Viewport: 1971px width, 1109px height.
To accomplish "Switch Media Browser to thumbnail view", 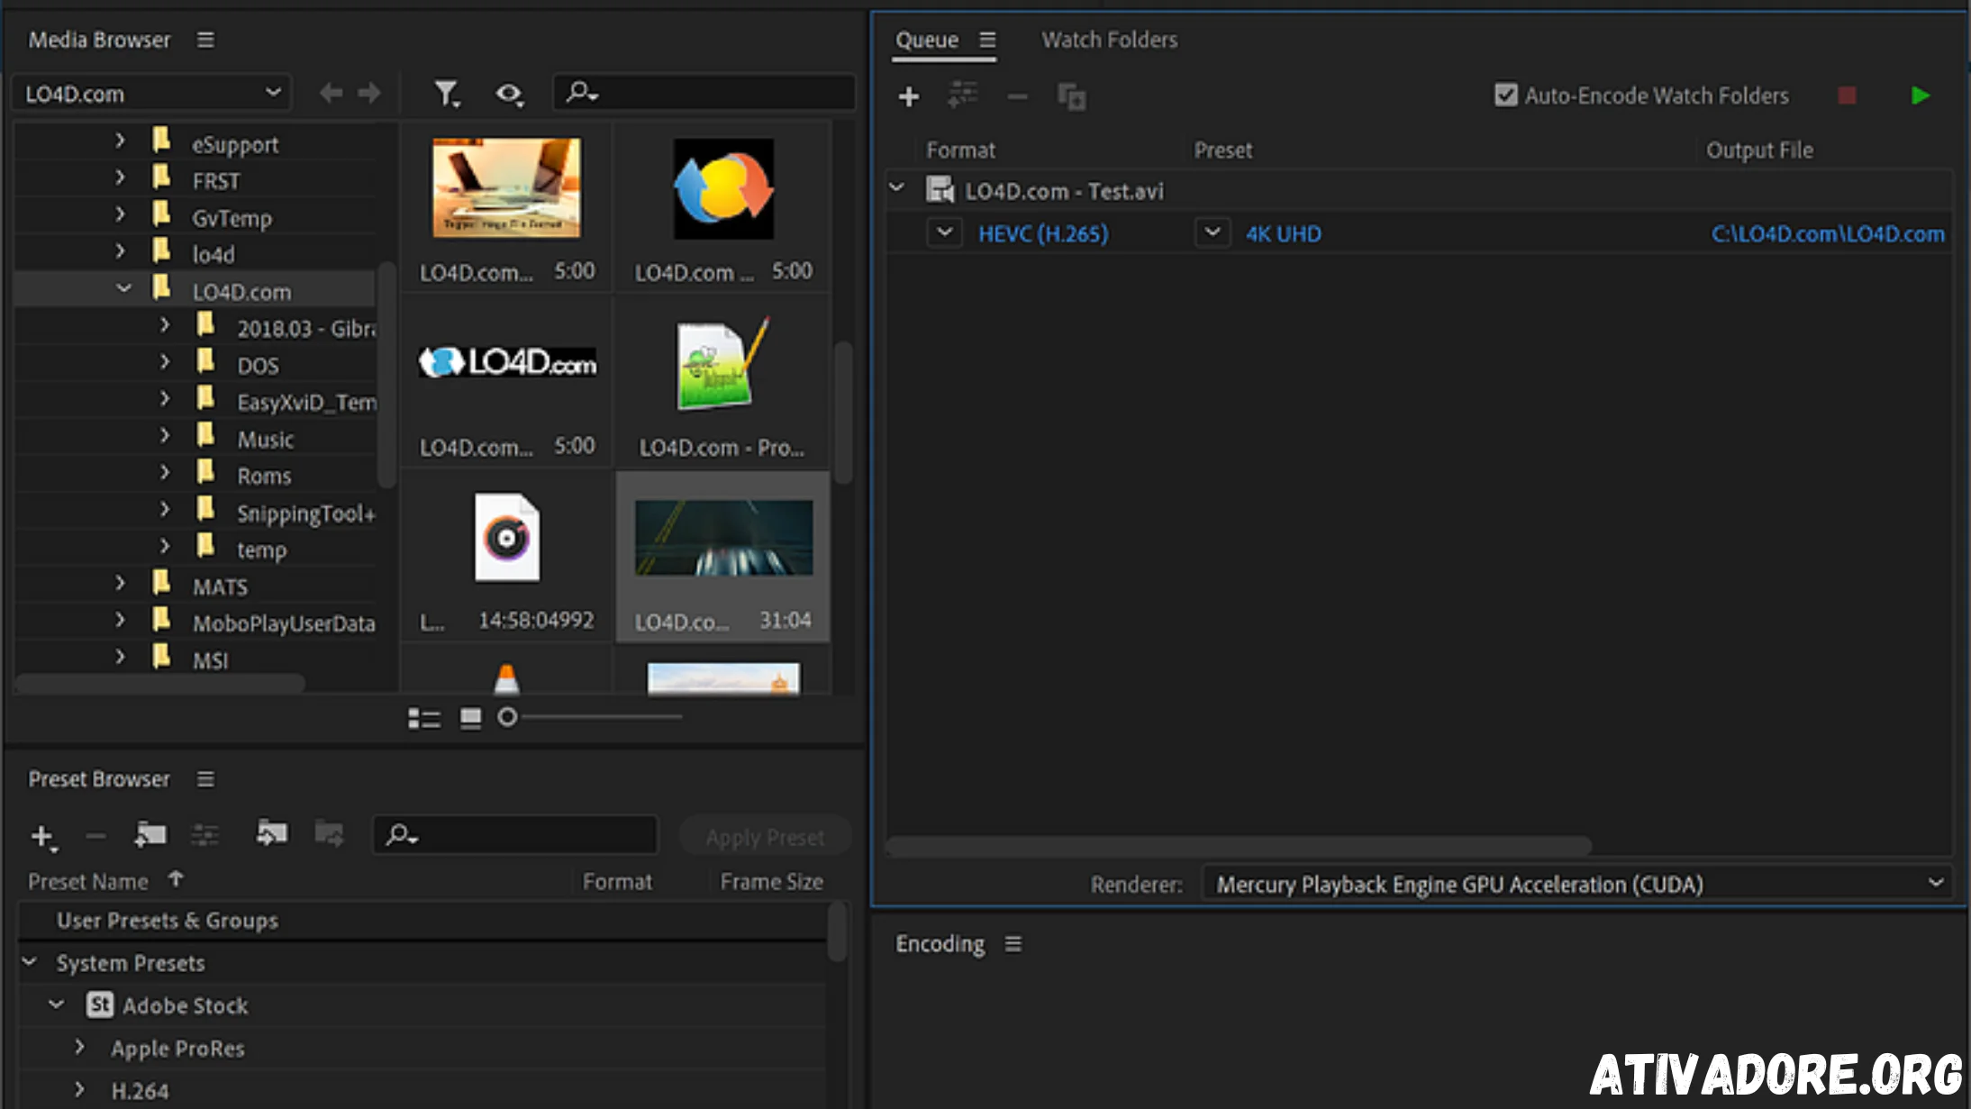I will (470, 718).
